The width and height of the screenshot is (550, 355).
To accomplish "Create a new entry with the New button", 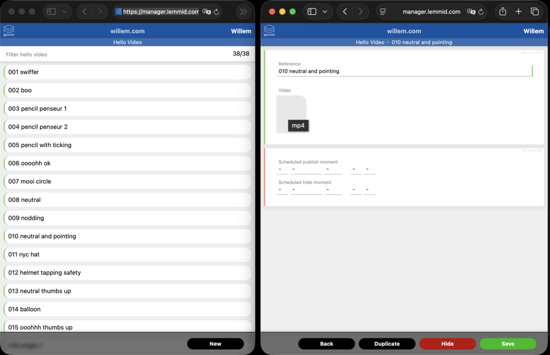I will (x=215, y=343).
